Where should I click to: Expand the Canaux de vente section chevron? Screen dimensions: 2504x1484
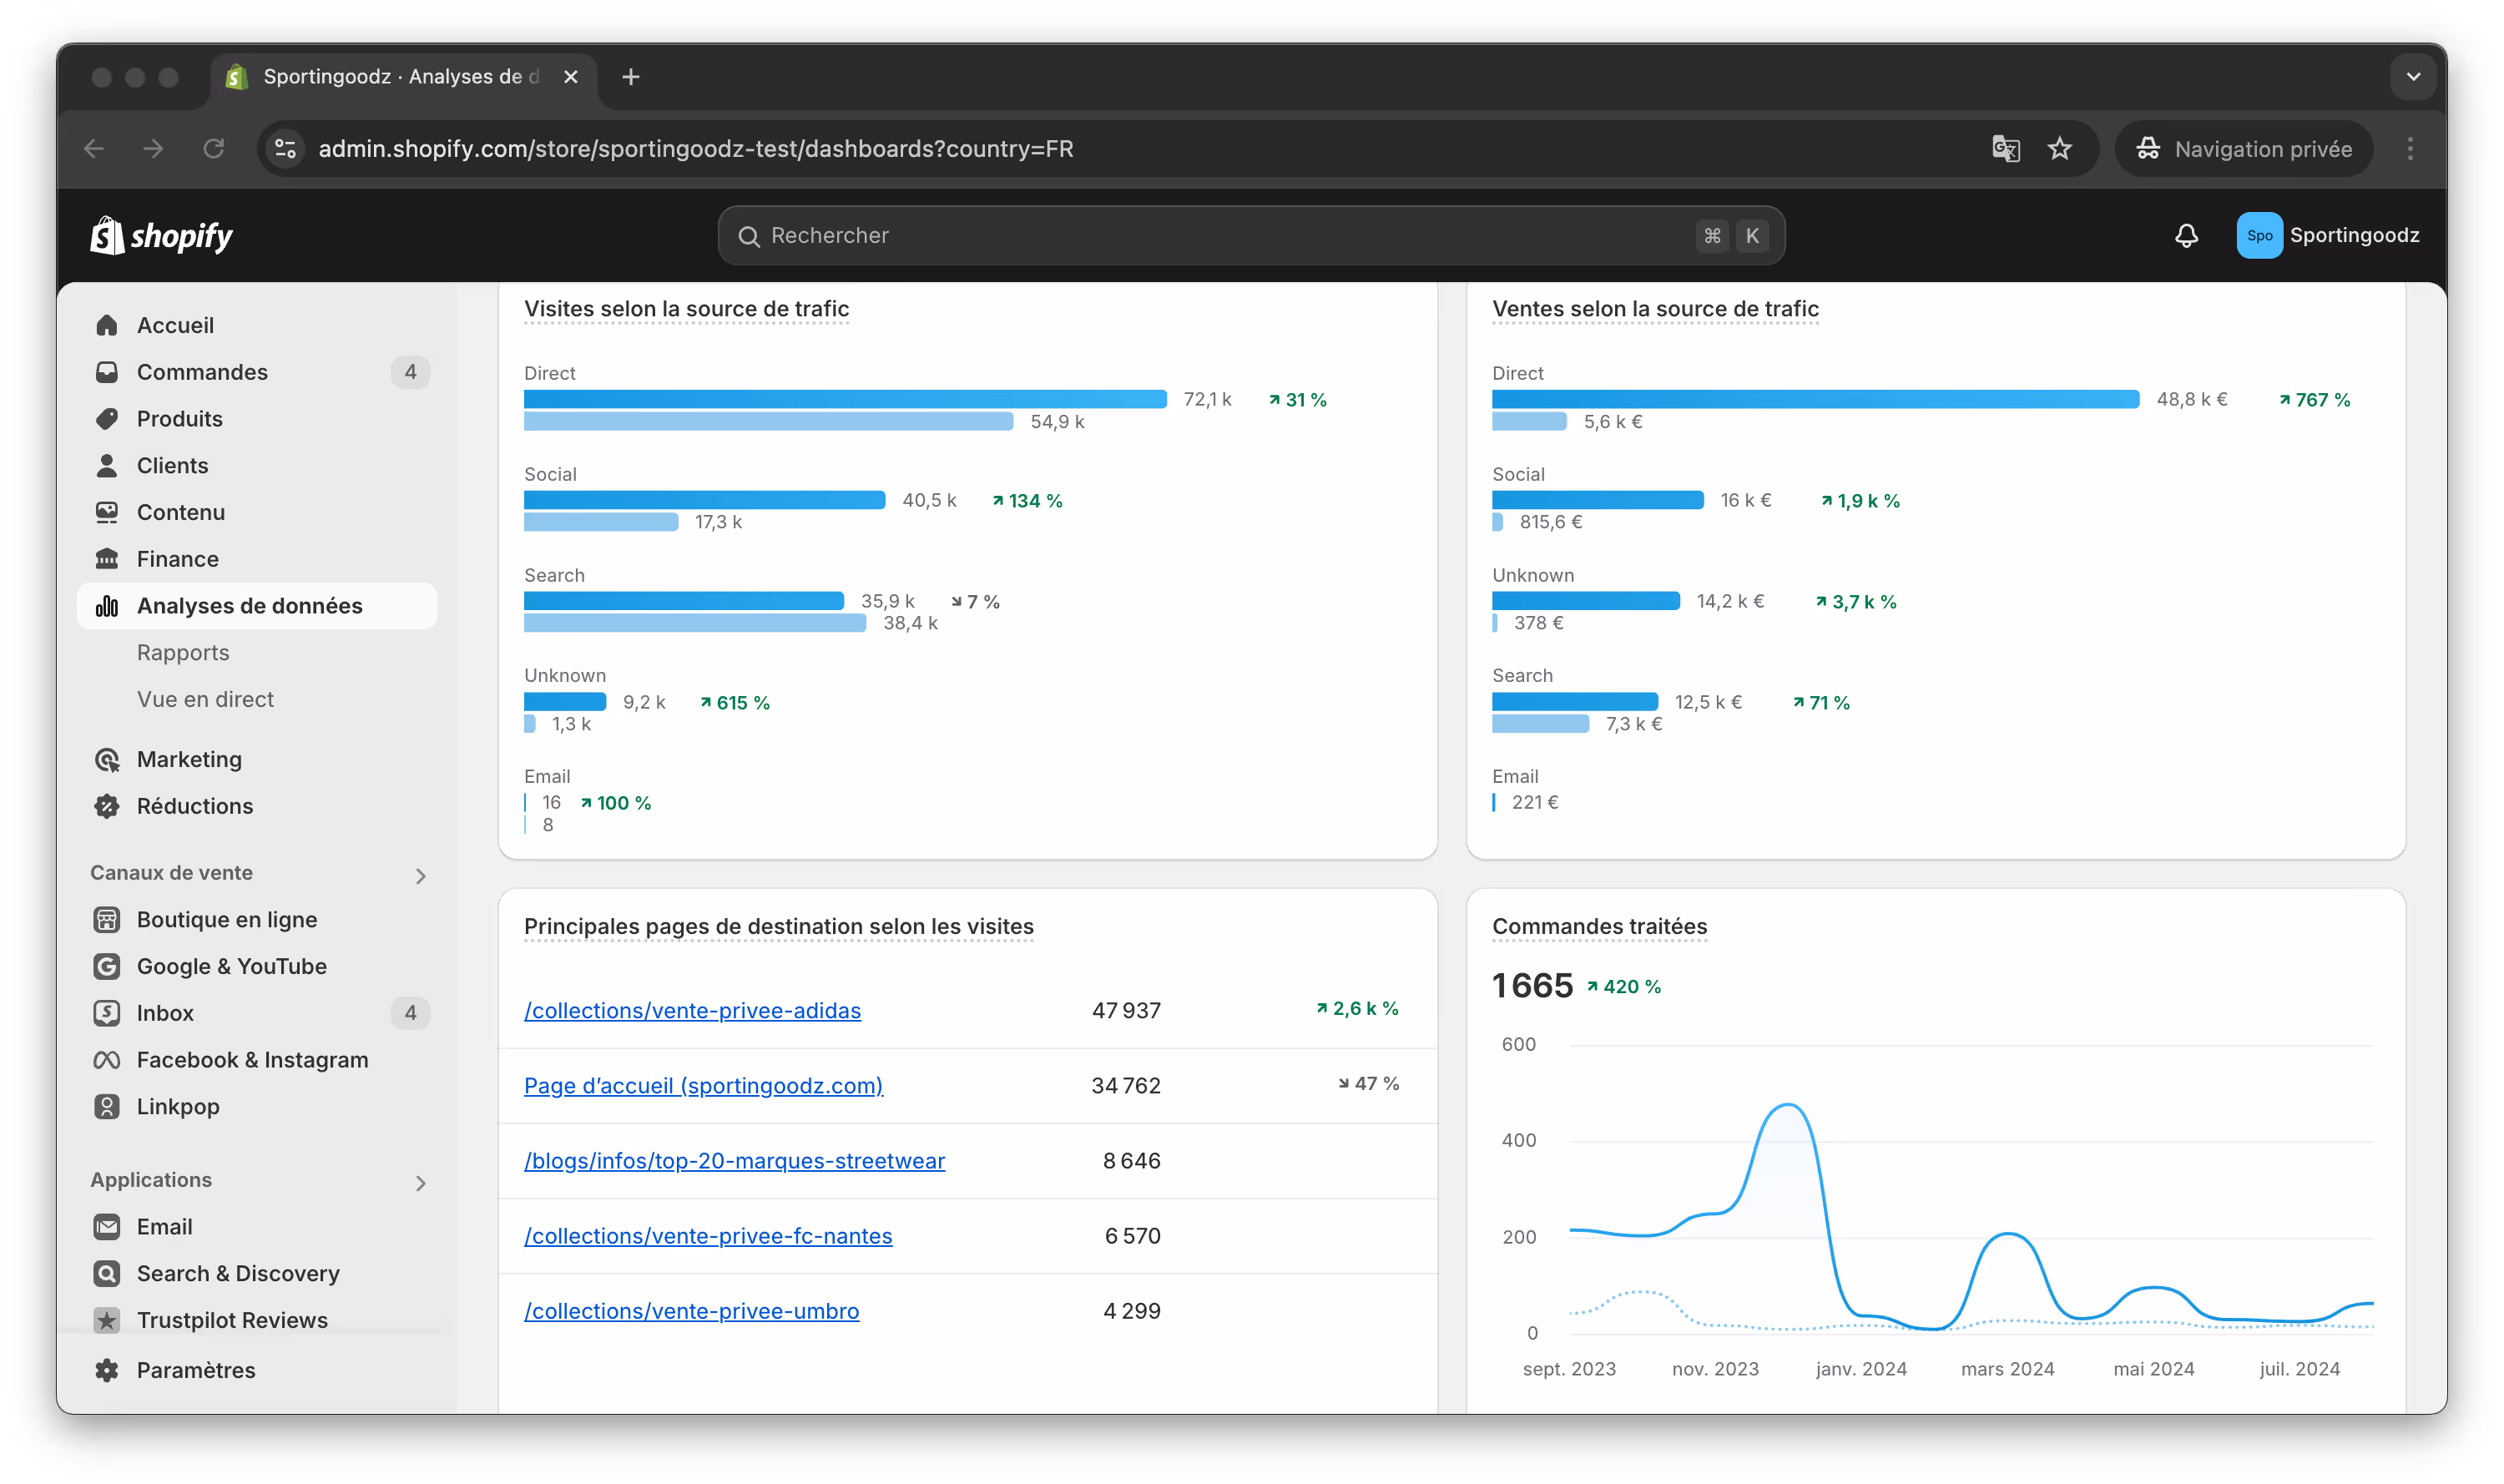(421, 876)
